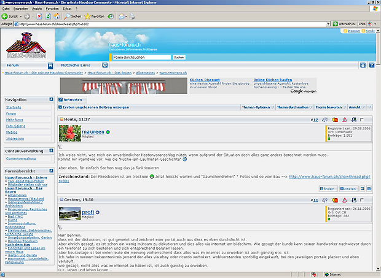The width and height of the screenshot is (381, 278).
Task: Open the Bearbeiten menu
Action: click(x=21, y=9)
